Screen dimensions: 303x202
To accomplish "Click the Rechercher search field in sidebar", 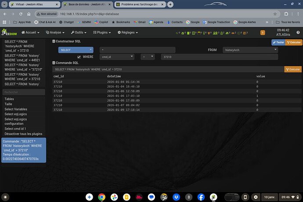I will pos(24,92).
